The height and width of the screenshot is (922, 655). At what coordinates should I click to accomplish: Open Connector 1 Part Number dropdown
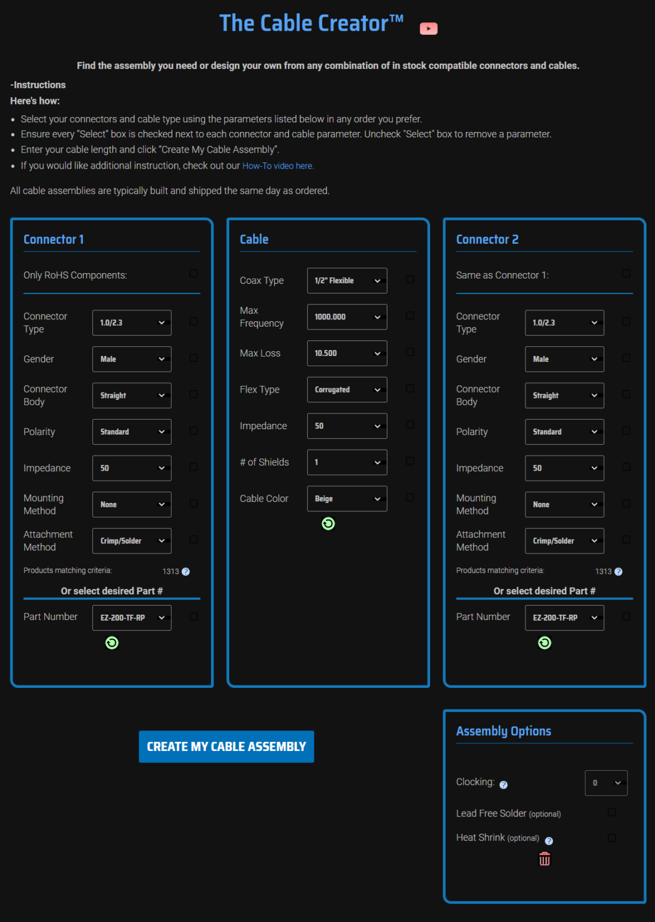(131, 618)
